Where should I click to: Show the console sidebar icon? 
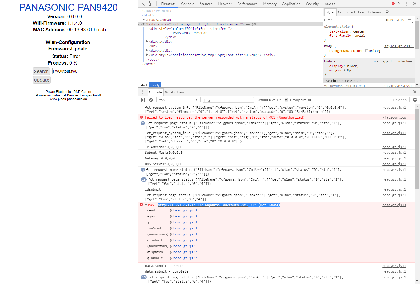click(x=143, y=100)
